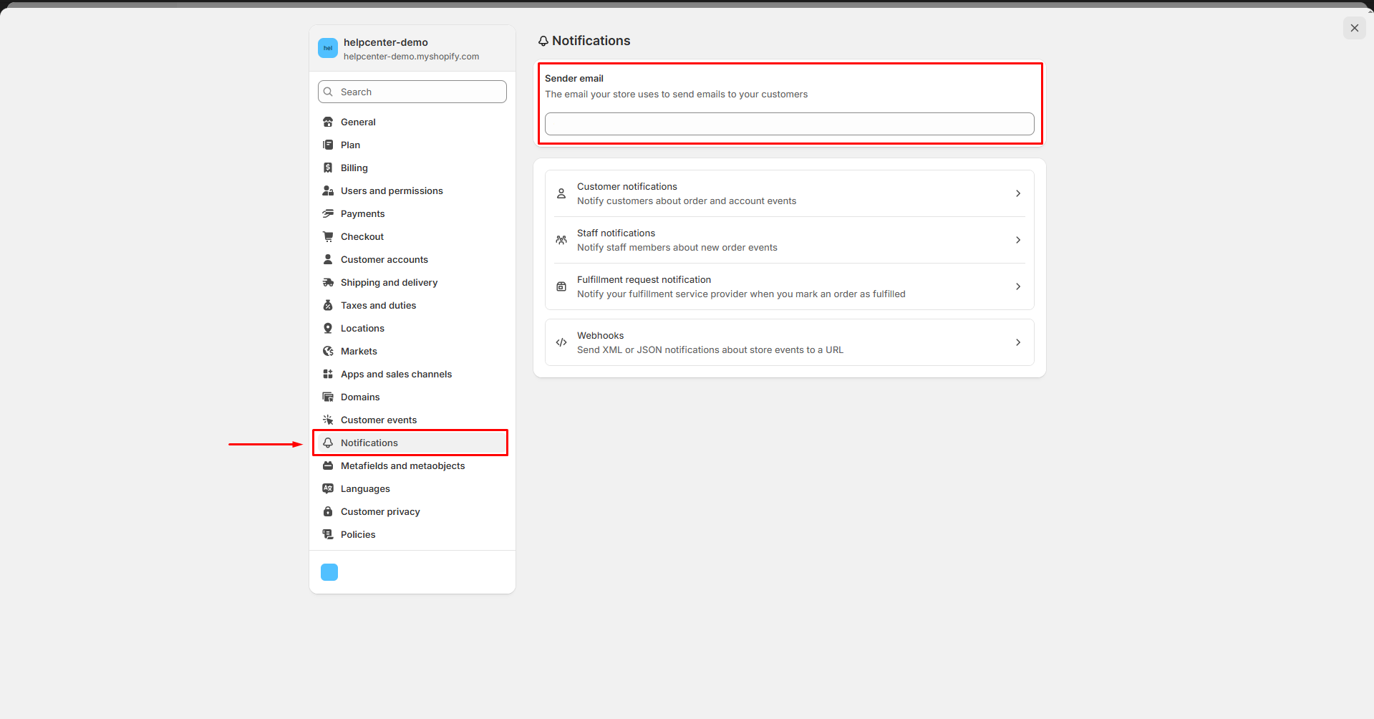Click the Shipping and delivery truck icon
The height and width of the screenshot is (719, 1374).
[x=328, y=282]
